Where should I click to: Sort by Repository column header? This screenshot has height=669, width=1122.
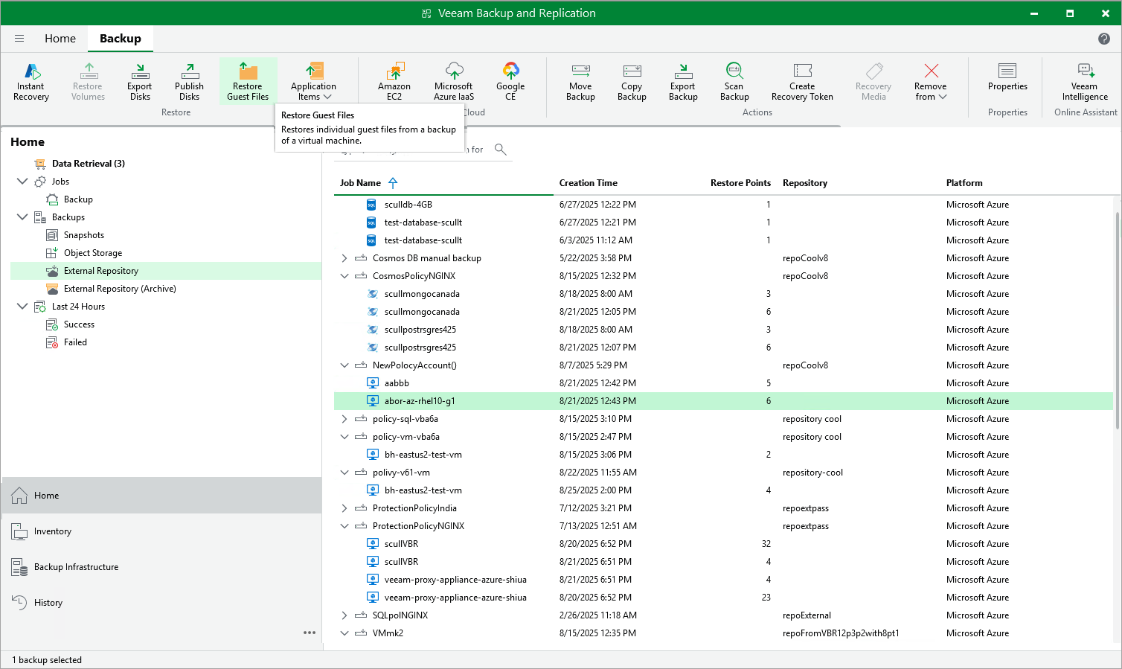805,183
